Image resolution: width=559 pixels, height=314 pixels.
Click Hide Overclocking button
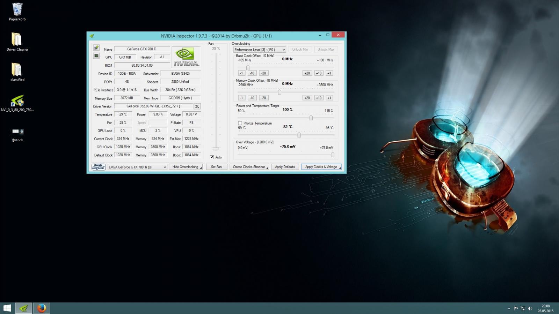click(x=186, y=167)
